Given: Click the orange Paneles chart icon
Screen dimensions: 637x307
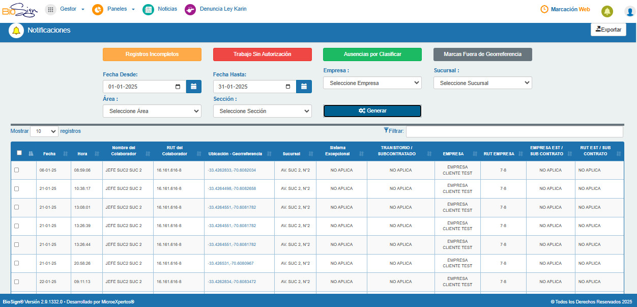Looking at the screenshot, I should pyautogui.click(x=98, y=10).
